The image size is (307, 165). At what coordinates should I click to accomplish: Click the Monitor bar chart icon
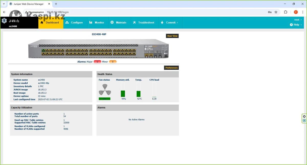(91, 23)
